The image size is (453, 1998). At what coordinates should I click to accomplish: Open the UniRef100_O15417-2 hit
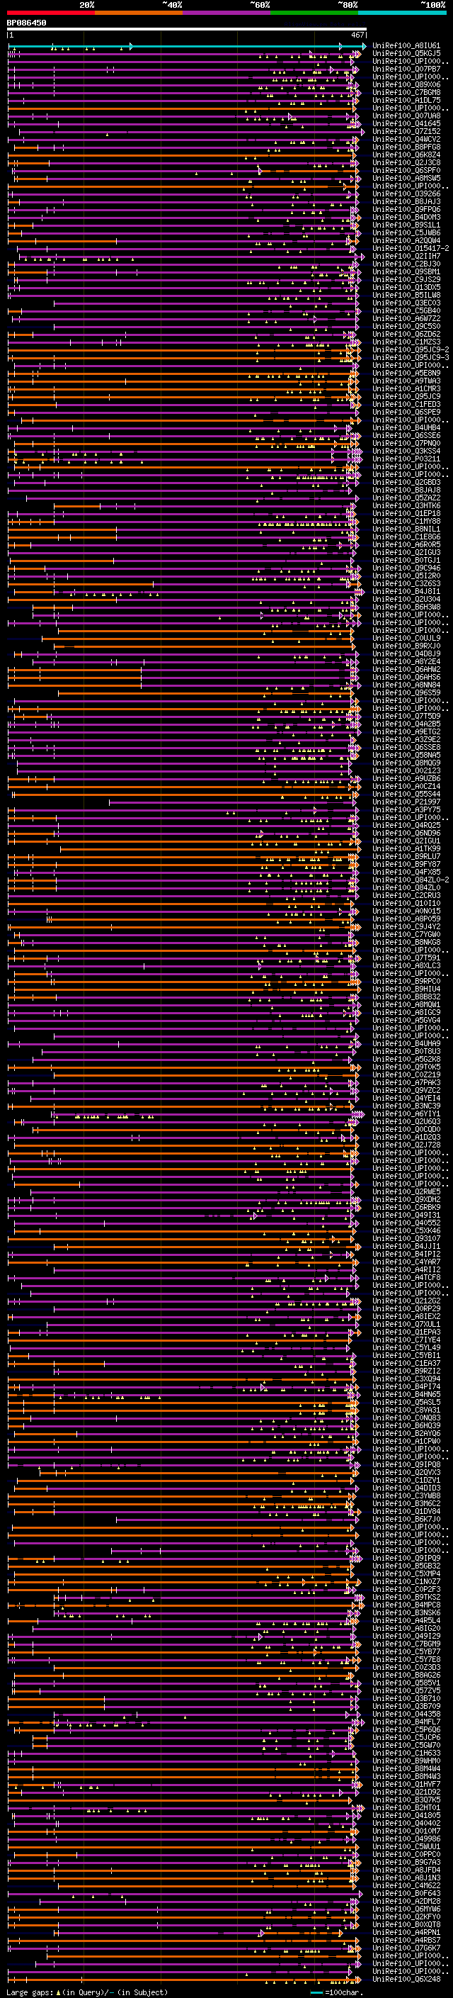coord(411,248)
